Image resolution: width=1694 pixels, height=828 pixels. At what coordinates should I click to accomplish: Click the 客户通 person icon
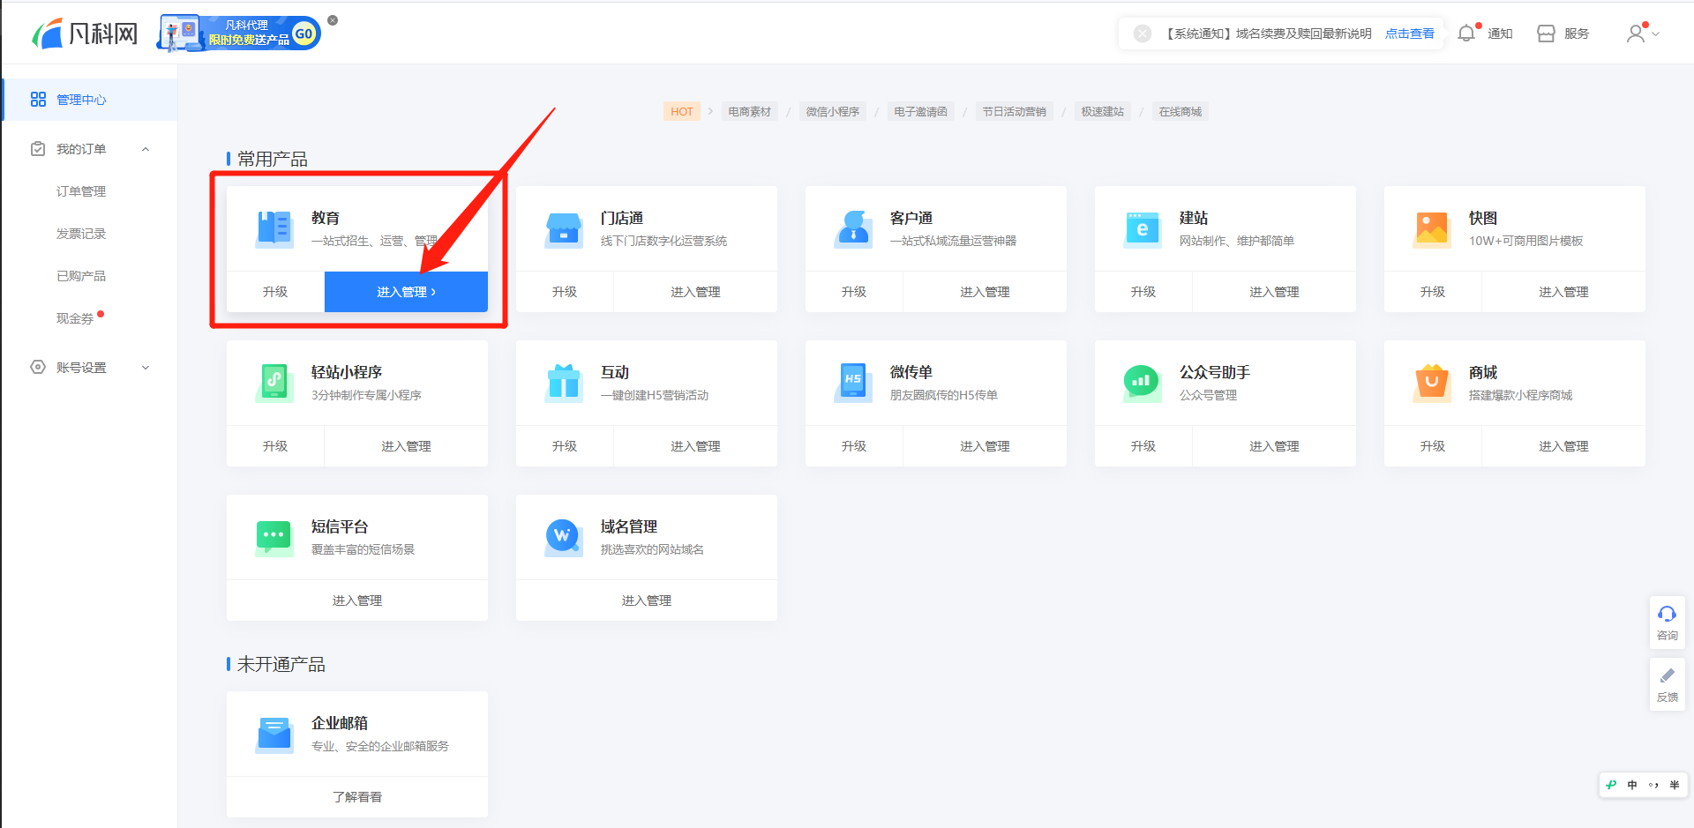(853, 228)
